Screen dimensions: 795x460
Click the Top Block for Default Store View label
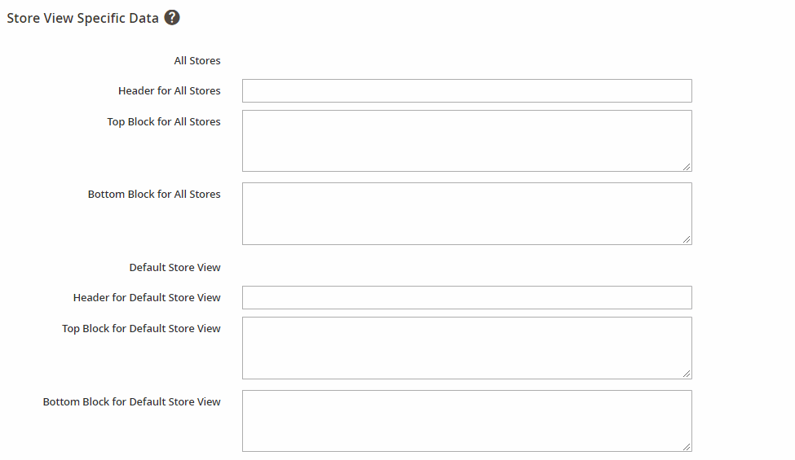(141, 329)
